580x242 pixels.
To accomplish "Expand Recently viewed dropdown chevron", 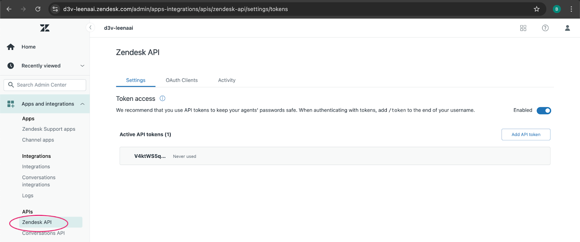I will [82, 66].
